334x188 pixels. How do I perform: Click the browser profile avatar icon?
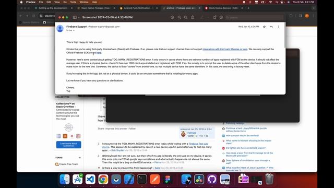tap(307, 16)
